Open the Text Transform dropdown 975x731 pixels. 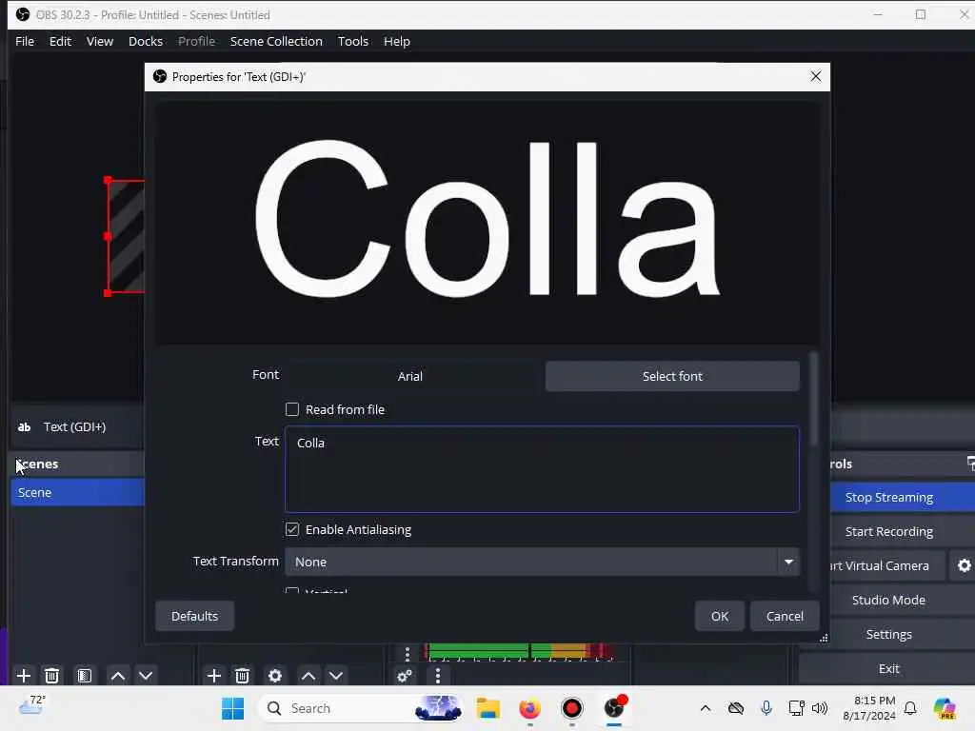[x=542, y=562]
